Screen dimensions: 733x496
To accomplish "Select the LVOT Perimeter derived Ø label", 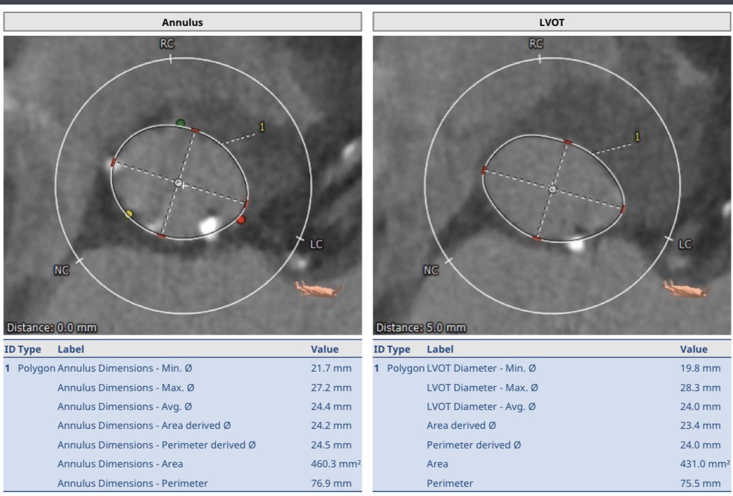I will coord(474,445).
